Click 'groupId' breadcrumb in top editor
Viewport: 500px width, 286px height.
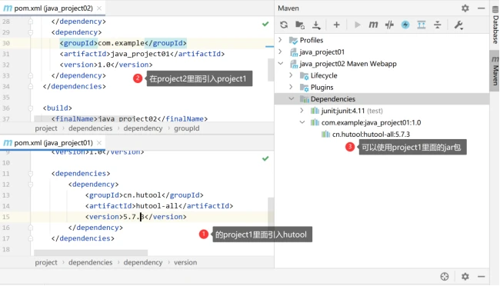click(187, 128)
